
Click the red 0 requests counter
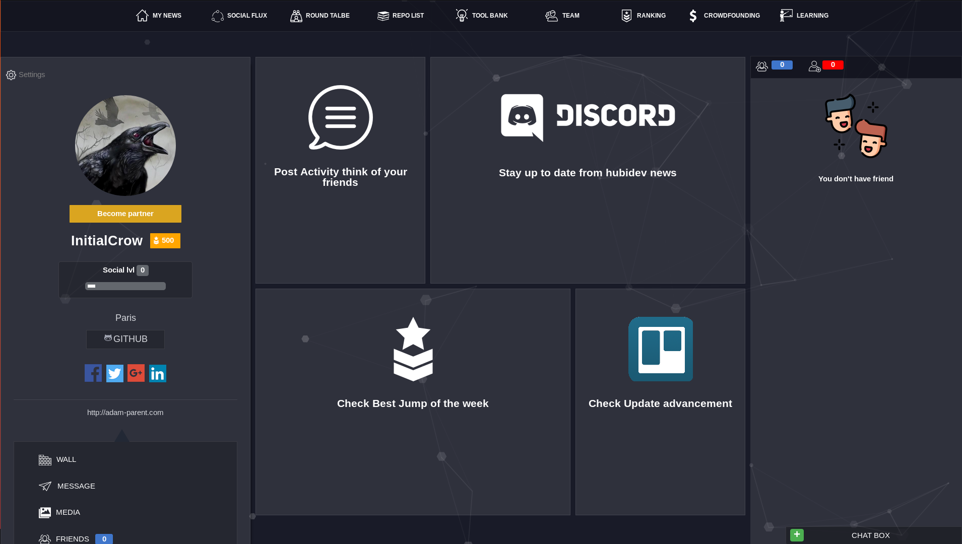pos(833,65)
